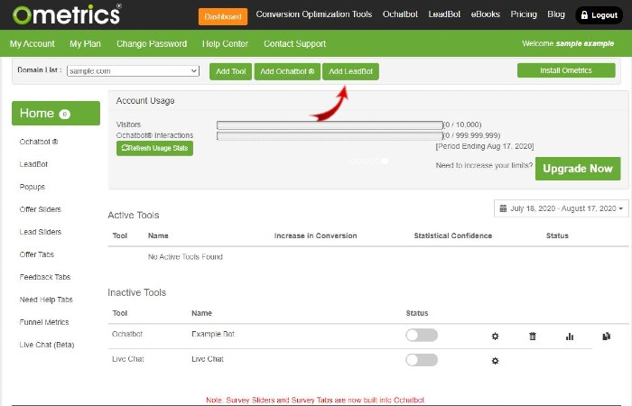Viewport: 632px width, 406px height.
Task: Delete Example Bot with trash icon
Action: click(x=533, y=337)
